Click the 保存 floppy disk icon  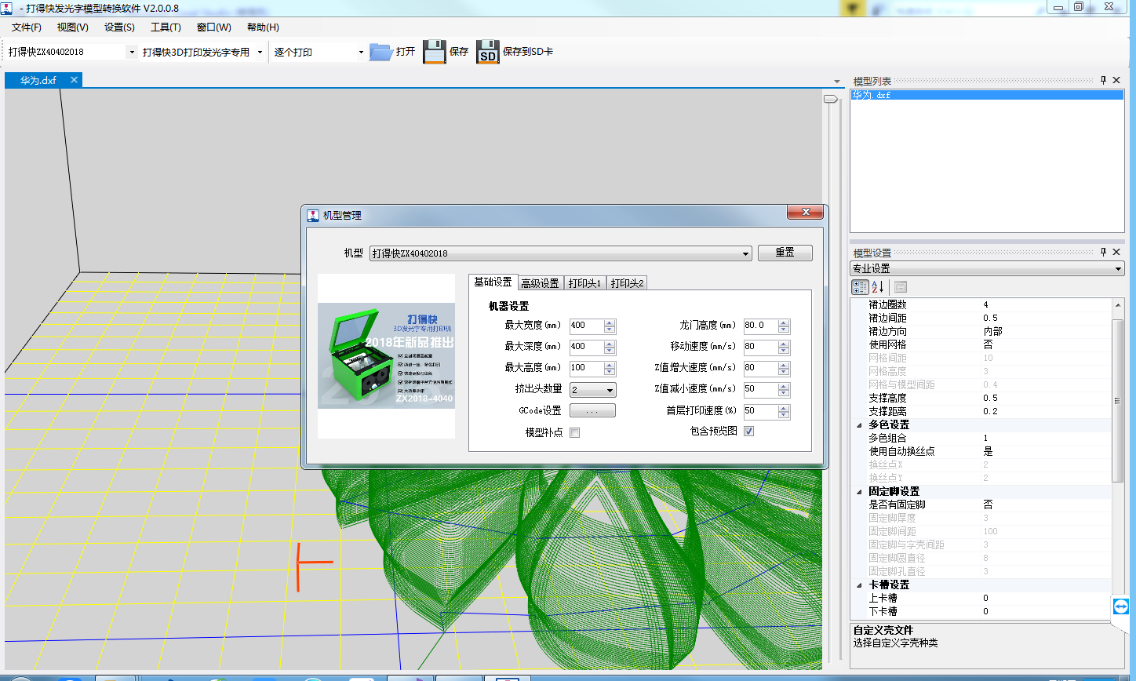point(434,52)
